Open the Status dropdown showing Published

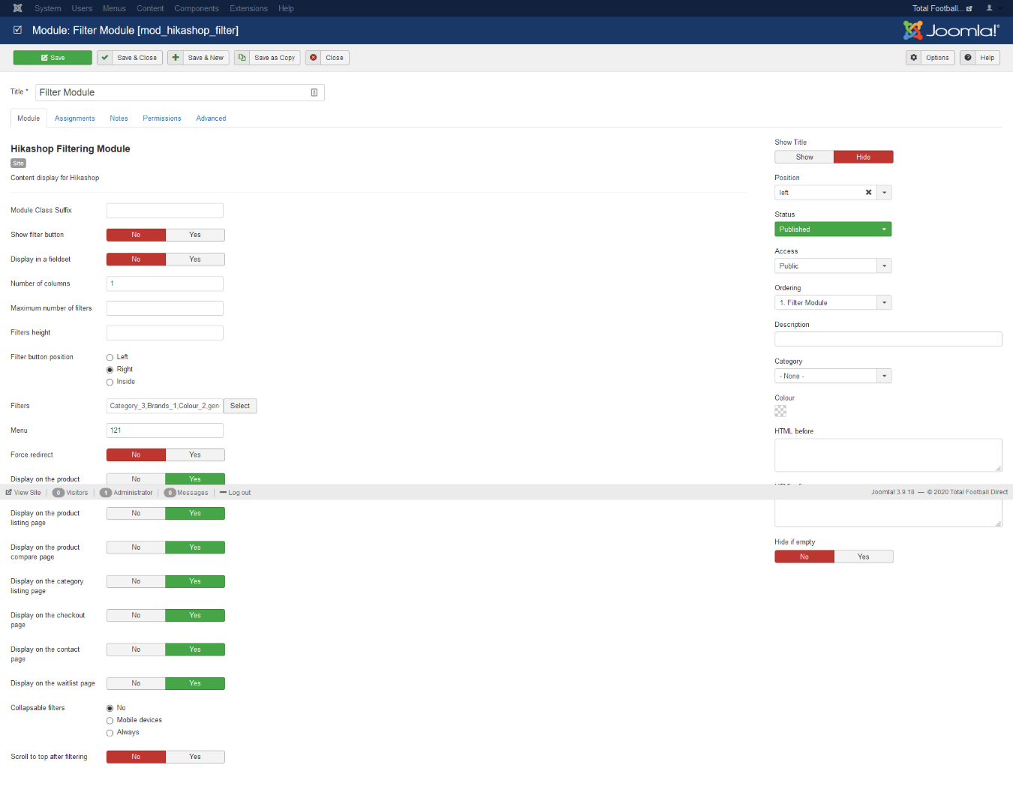[x=833, y=229]
